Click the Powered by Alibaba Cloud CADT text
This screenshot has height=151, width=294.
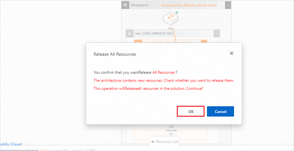click(x=190, y=5)
